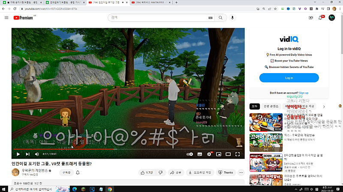Skip to the next video
The image size is (343, 192).
(x=27, y=154)
